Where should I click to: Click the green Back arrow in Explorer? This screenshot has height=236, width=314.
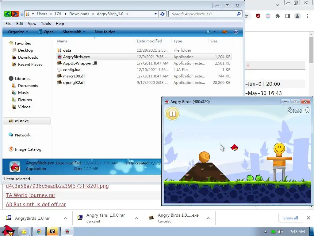pyautogui.click(x=7, y=14)
